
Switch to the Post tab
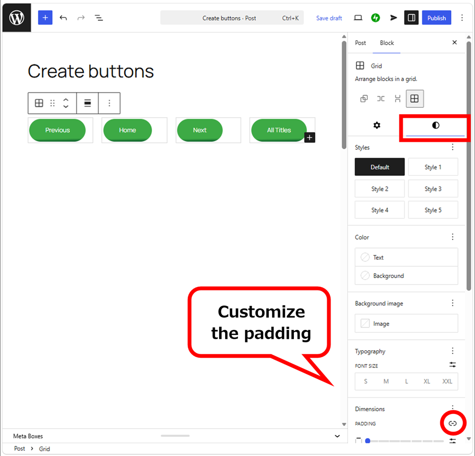pyautogui.click(x=361, y=43)
